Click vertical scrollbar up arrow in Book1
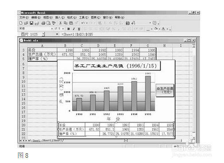The image size is (224, 163). pos(193,46)
